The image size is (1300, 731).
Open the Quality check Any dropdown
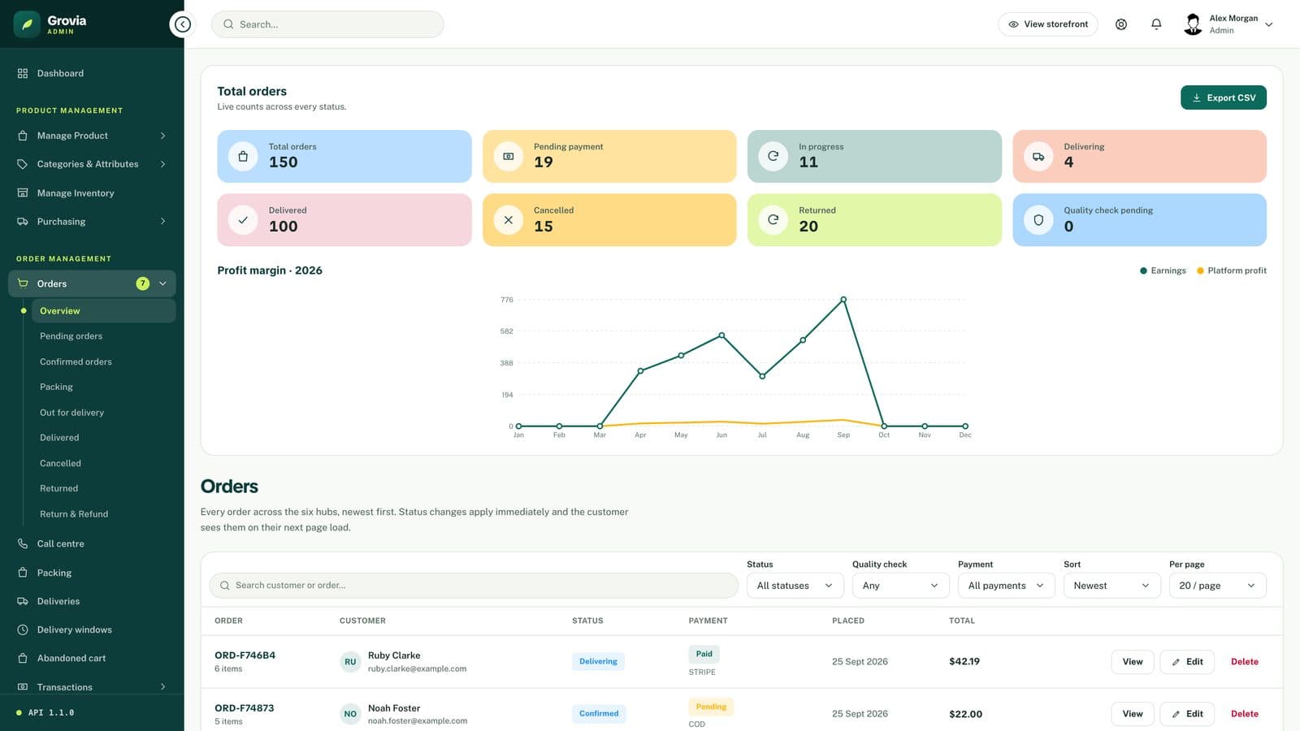(x=900, y=586)
